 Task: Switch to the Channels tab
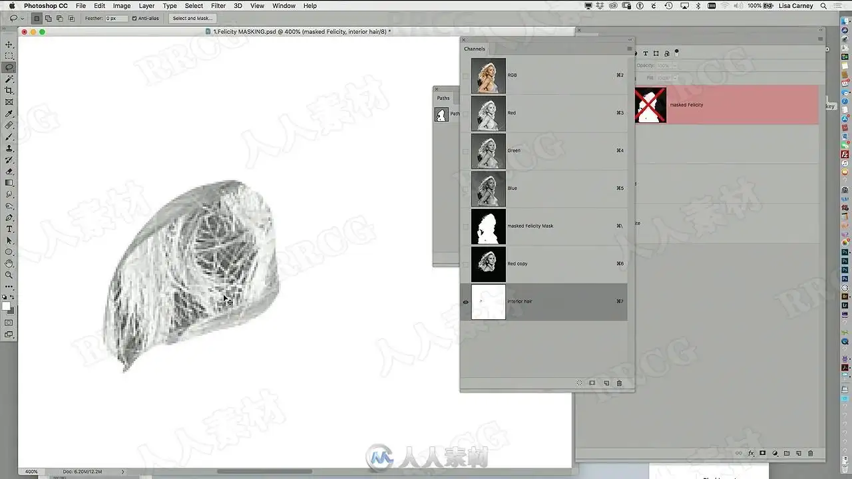click(475, 49)
